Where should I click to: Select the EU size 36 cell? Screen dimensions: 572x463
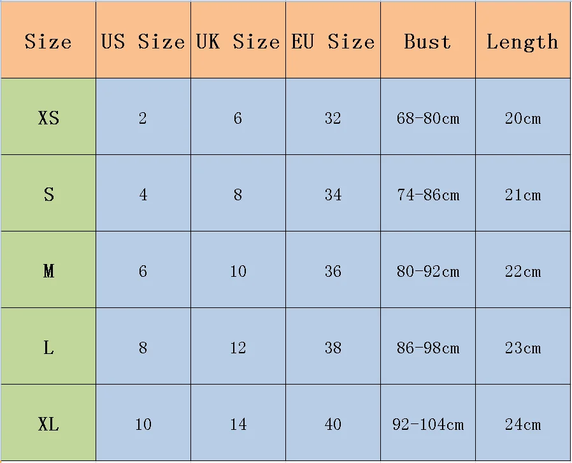coord(333,270)
